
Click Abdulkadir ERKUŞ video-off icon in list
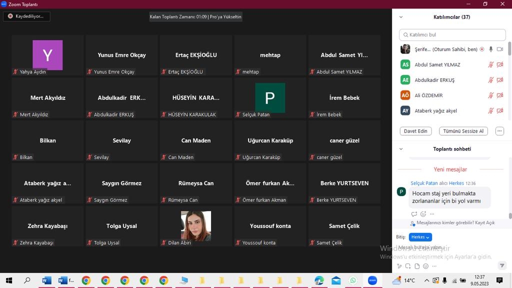(x=500, y=80)
